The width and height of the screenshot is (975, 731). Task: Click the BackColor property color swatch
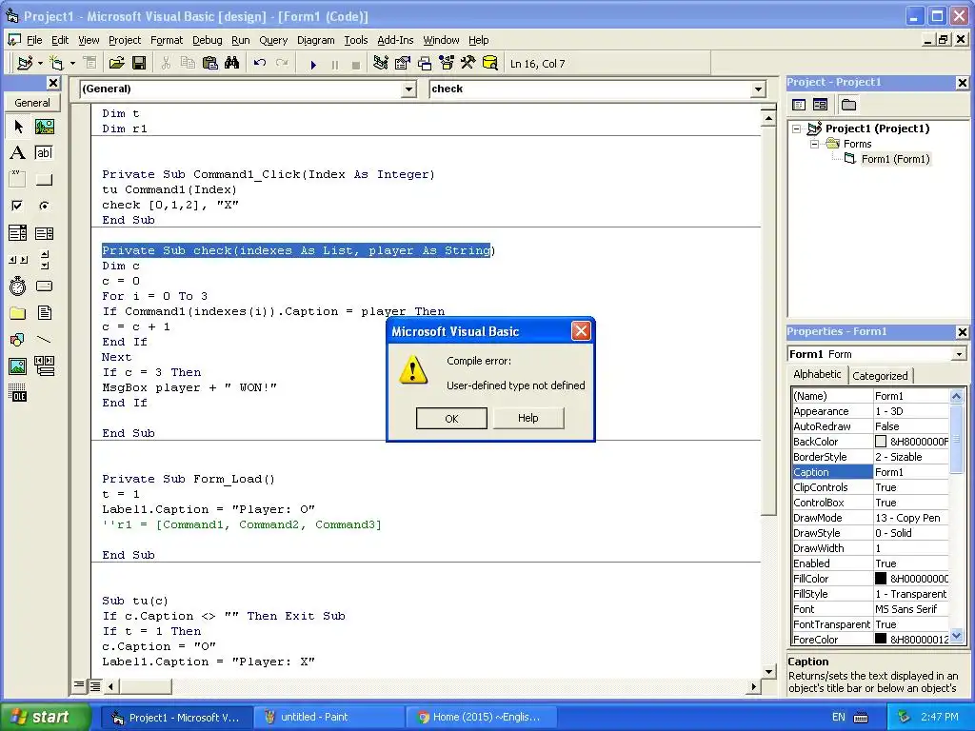coord(881,442)
